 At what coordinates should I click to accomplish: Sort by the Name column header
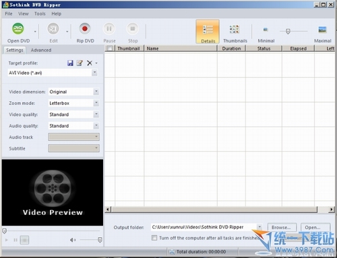(181, 49)
